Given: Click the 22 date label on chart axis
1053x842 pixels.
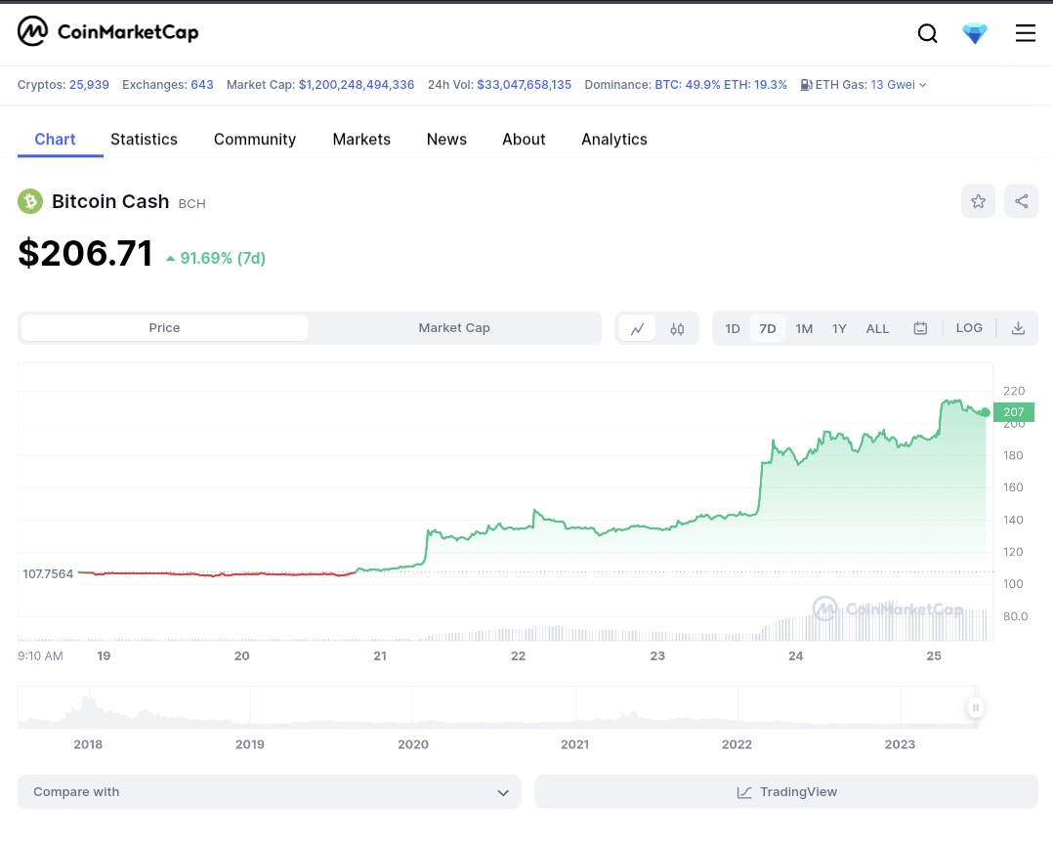Looking at the screenshot, I should click(x=518, y=656).
